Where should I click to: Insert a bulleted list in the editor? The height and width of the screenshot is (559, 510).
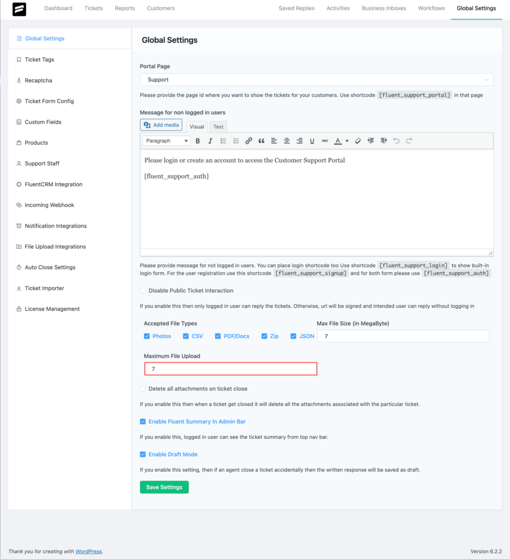click(x=223, y=140)
